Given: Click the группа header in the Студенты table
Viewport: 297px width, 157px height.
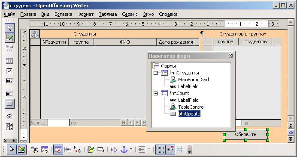Looking at the screenshot, I should (x=81, y=42).
